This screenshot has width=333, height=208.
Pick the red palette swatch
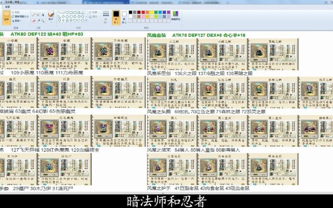click(x=143, y=12)
